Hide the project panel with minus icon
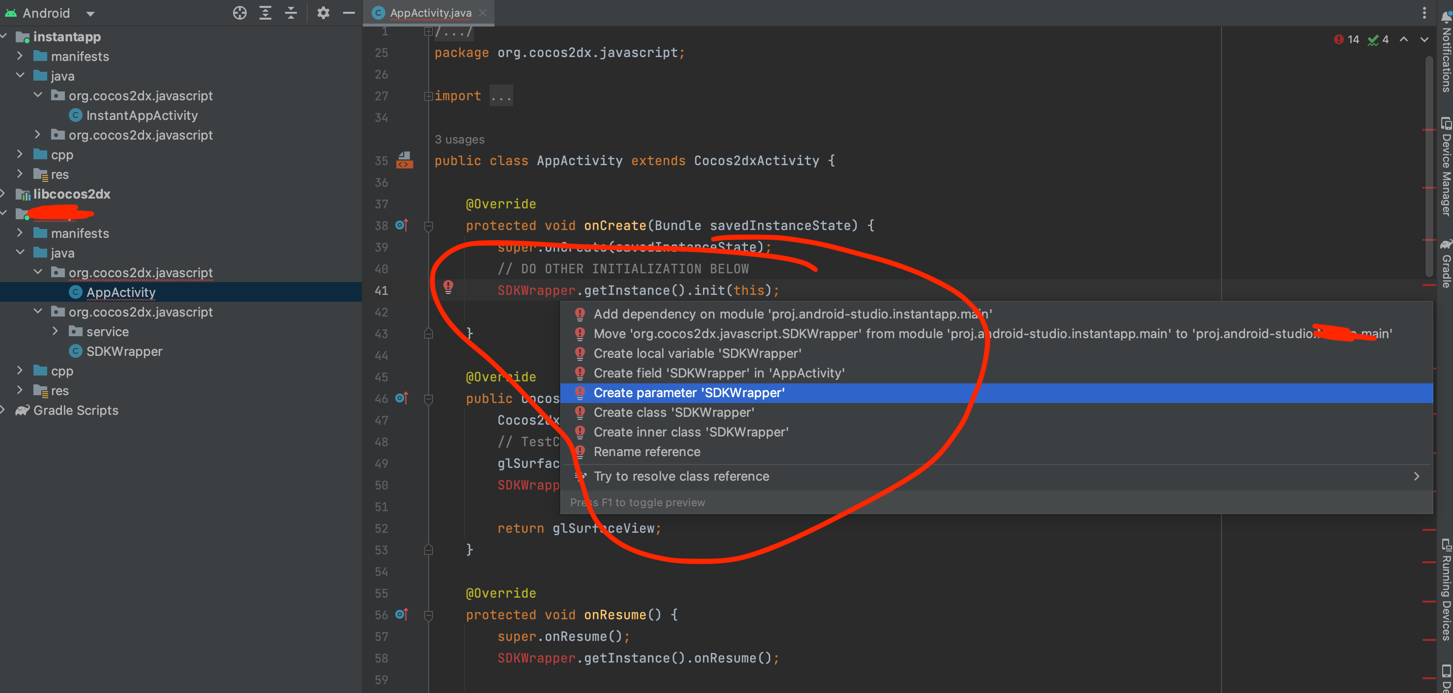The image size is (1453, 693). (x=349, y=12)
